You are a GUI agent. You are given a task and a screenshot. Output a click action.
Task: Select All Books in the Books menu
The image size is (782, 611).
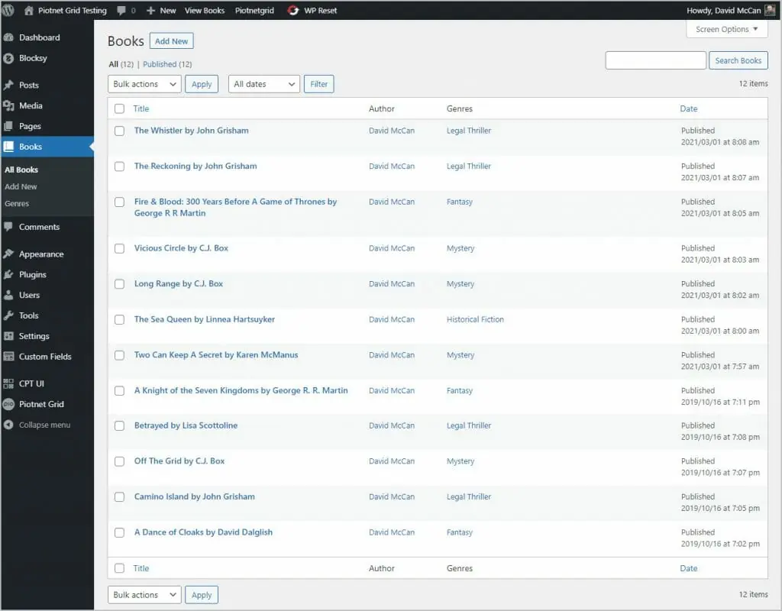click(x=21, y=170)
